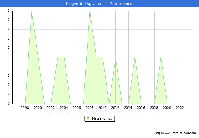Image resolution: width=199 pixels, height=138 pixels.
Task: Click the 2012 peak data point
Action: (115, 57)
